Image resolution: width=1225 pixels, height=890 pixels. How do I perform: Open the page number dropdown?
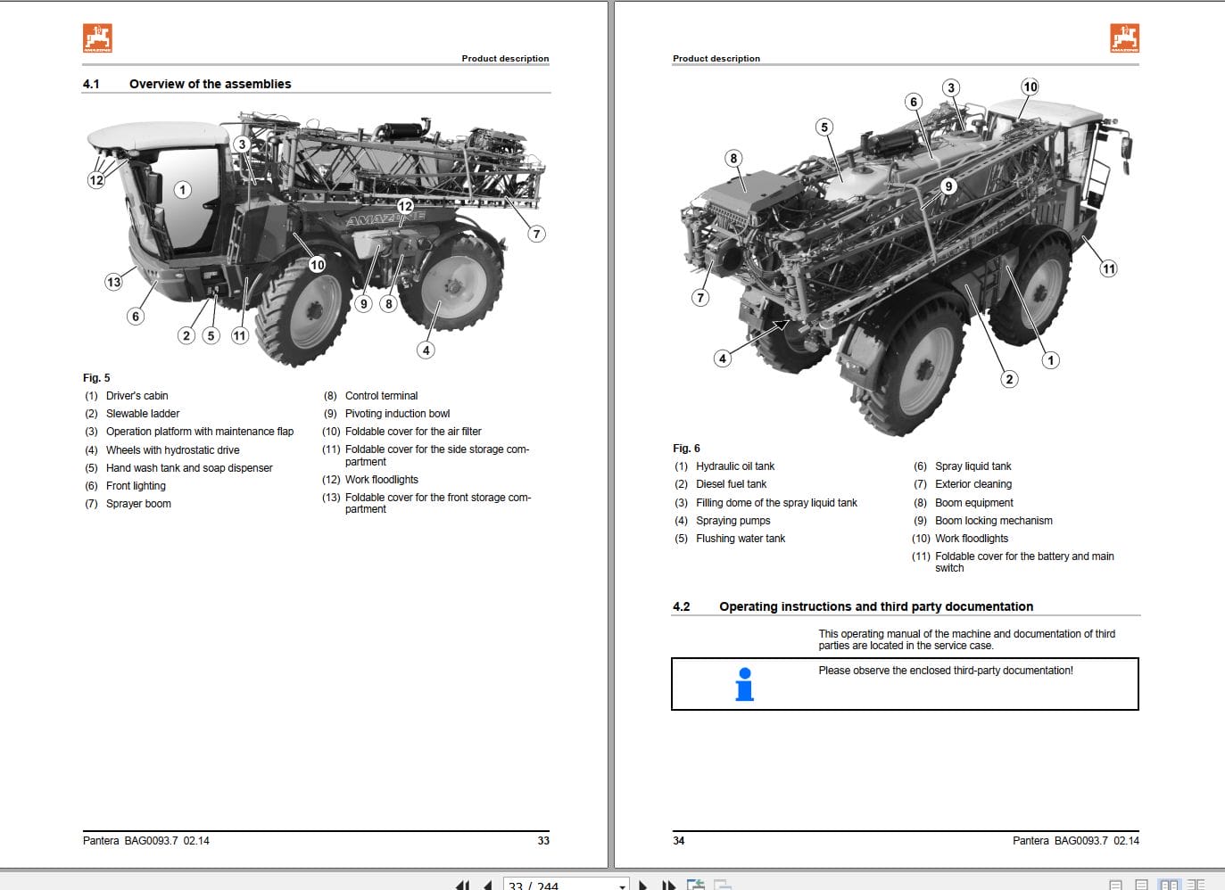623,885
